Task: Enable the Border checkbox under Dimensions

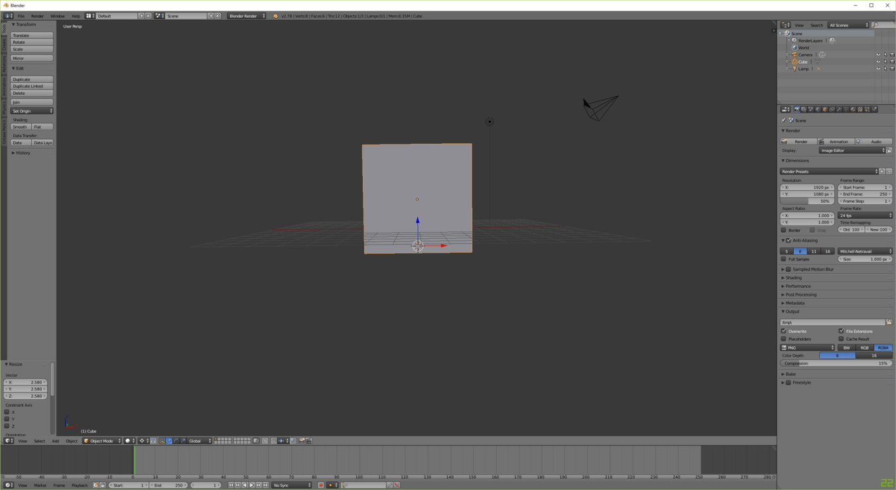Action: pyautogui.click(x=785, y=230)
